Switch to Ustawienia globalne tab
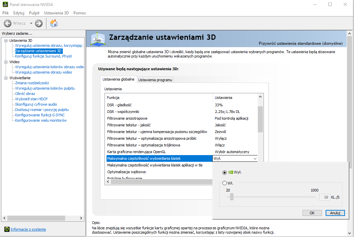Viewport: 354px width, 237px height. [x=118, y=79]
